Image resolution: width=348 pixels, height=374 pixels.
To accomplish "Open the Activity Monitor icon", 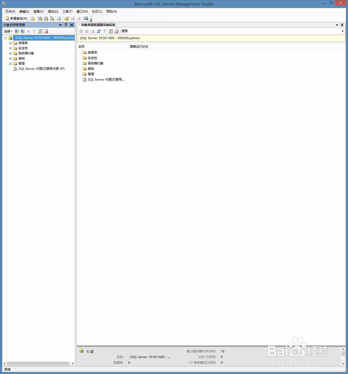I will (x=86, y=18).
